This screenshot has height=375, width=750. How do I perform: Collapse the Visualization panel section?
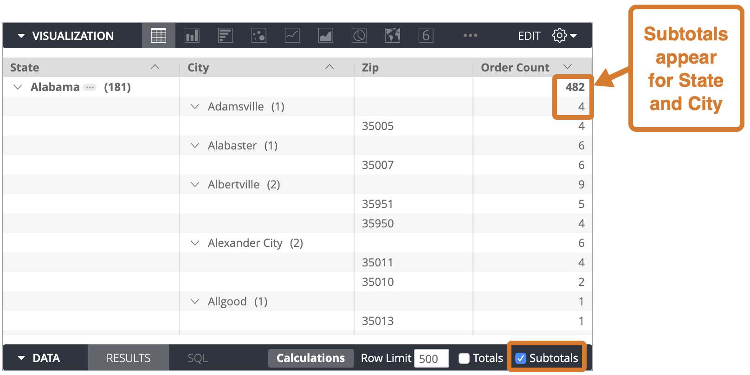[x=21, y=36]
